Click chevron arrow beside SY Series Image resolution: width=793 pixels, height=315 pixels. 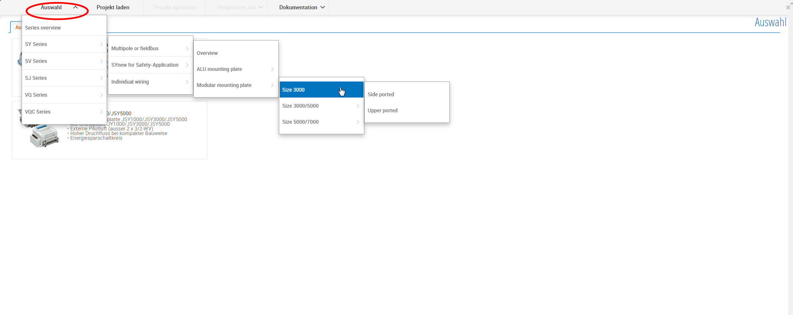pyautogui.click(x=102, y=44)
